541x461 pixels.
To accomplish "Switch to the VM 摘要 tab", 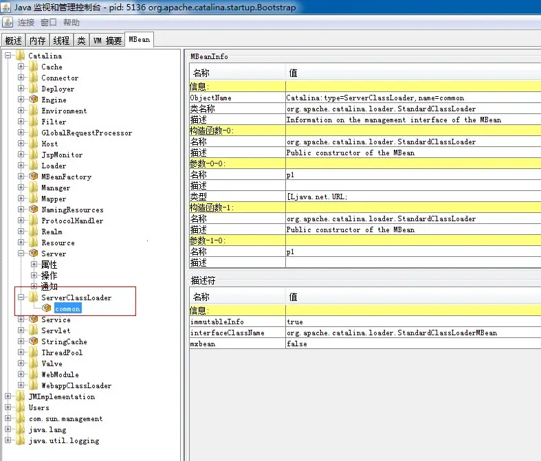I will pyautogui.click(x=108, y=41).
